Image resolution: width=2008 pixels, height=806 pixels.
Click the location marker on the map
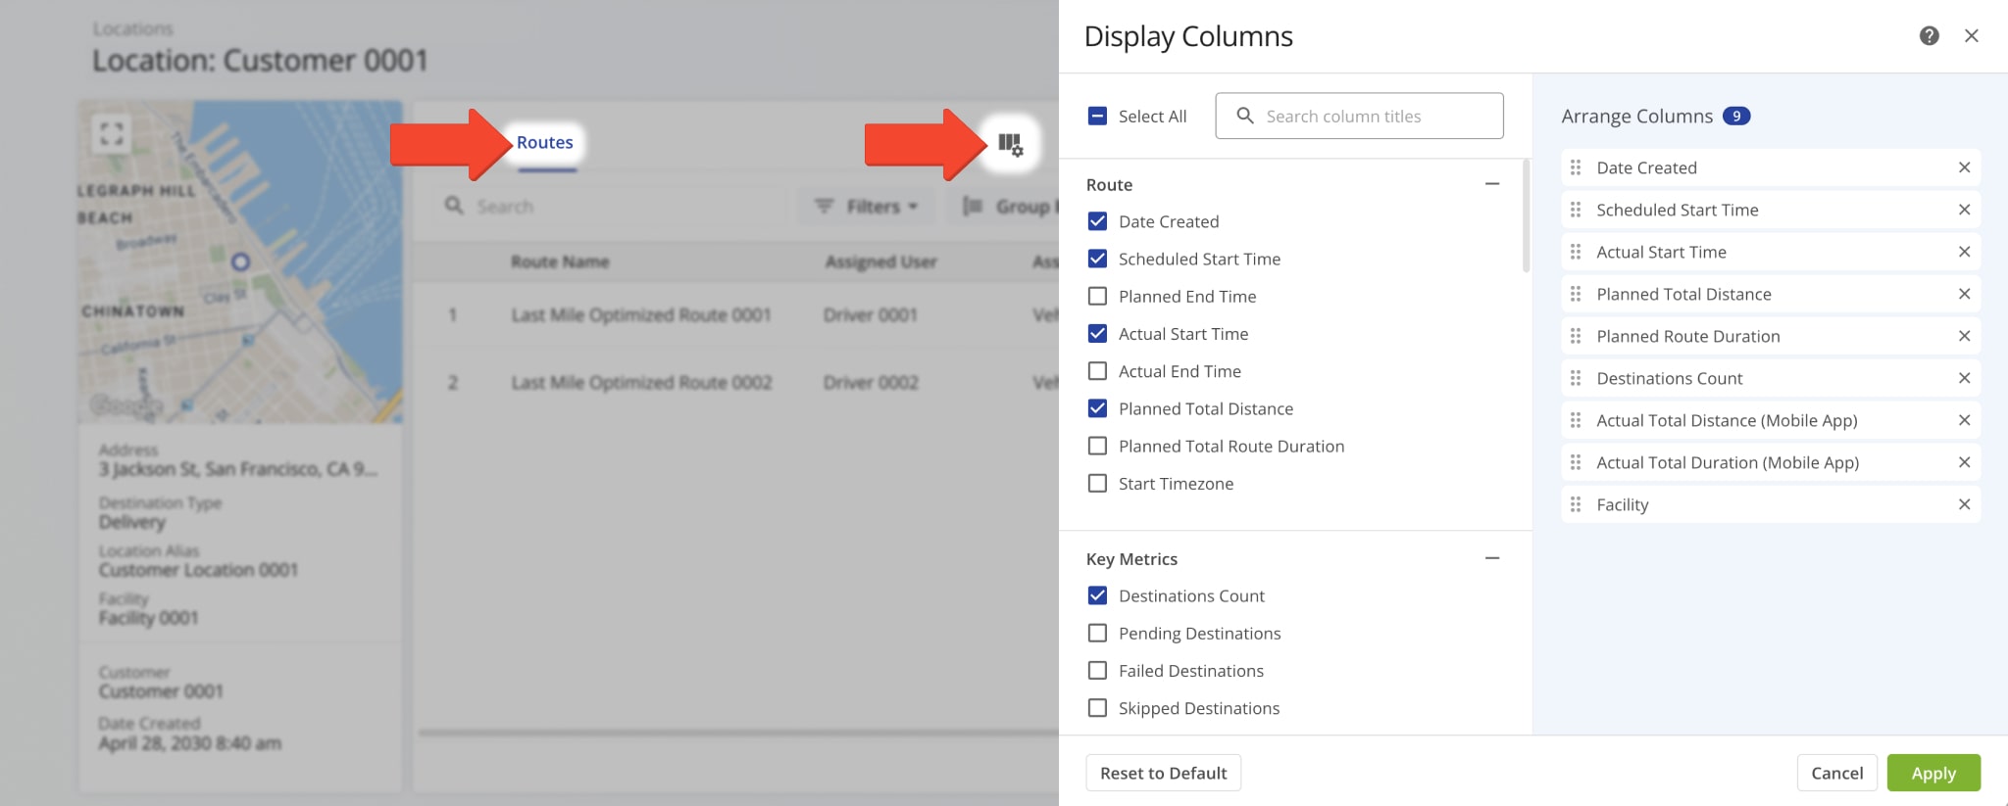point(240,261)
